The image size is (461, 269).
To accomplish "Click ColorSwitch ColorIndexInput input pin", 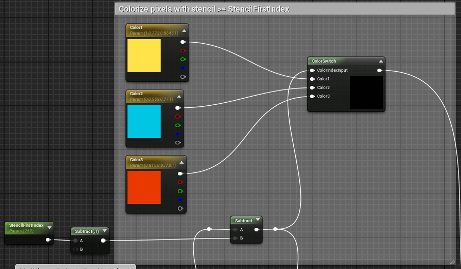I will point(312,70).
